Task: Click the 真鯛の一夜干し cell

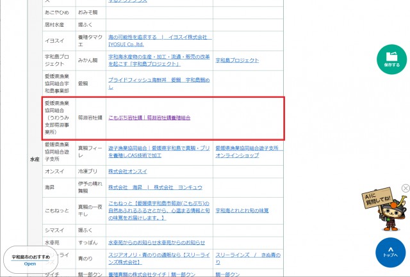Action: (x=90, y=210)
